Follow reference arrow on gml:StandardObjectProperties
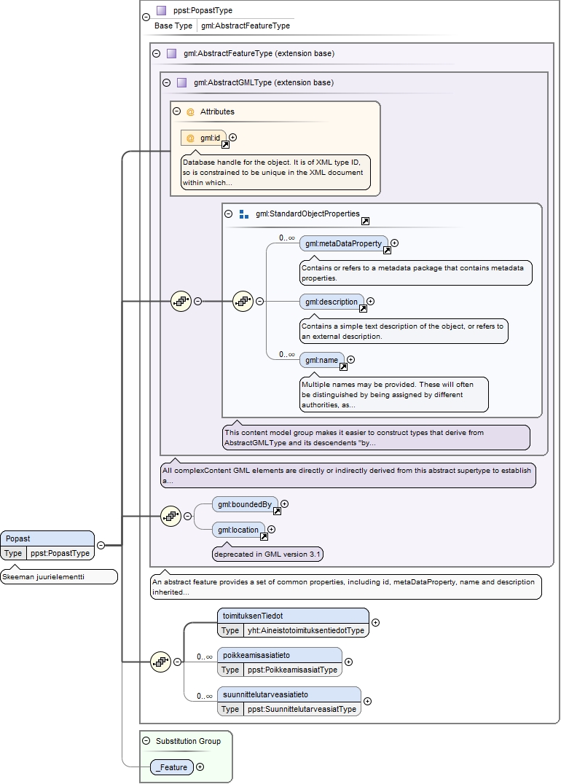 (x=366, y=221)
